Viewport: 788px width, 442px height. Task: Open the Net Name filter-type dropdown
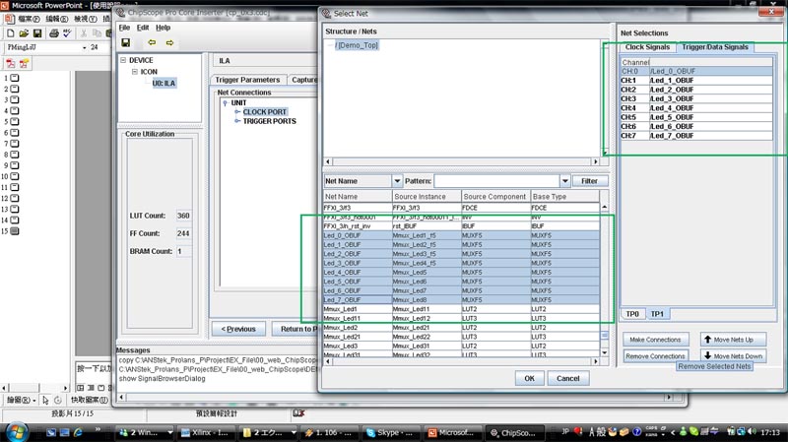397,181
